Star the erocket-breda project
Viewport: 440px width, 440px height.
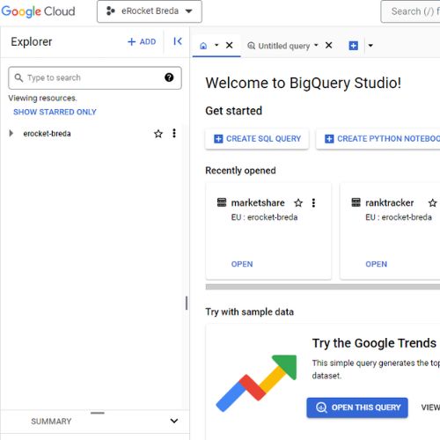(x=158, y=134)
